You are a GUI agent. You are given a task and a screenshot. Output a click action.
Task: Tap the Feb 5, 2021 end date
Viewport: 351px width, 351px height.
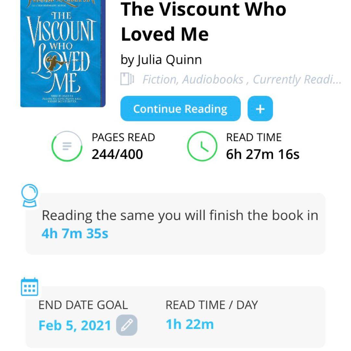(75, 325)
